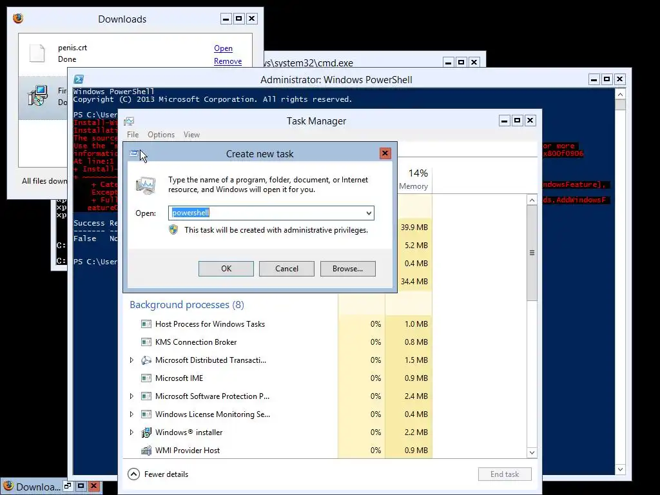Click the 39.9 MB memory value
This screenshot has width=660, height=495.
(x=414, y=228)
